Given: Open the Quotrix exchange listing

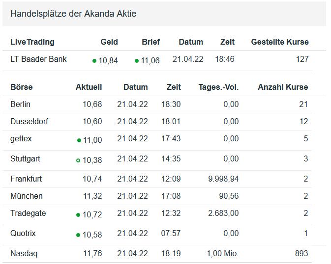Looking at the screenshot, I should coord(23,233).
